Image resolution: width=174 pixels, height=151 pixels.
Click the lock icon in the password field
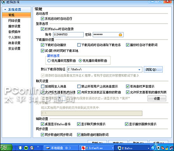[x=120, y=35]
